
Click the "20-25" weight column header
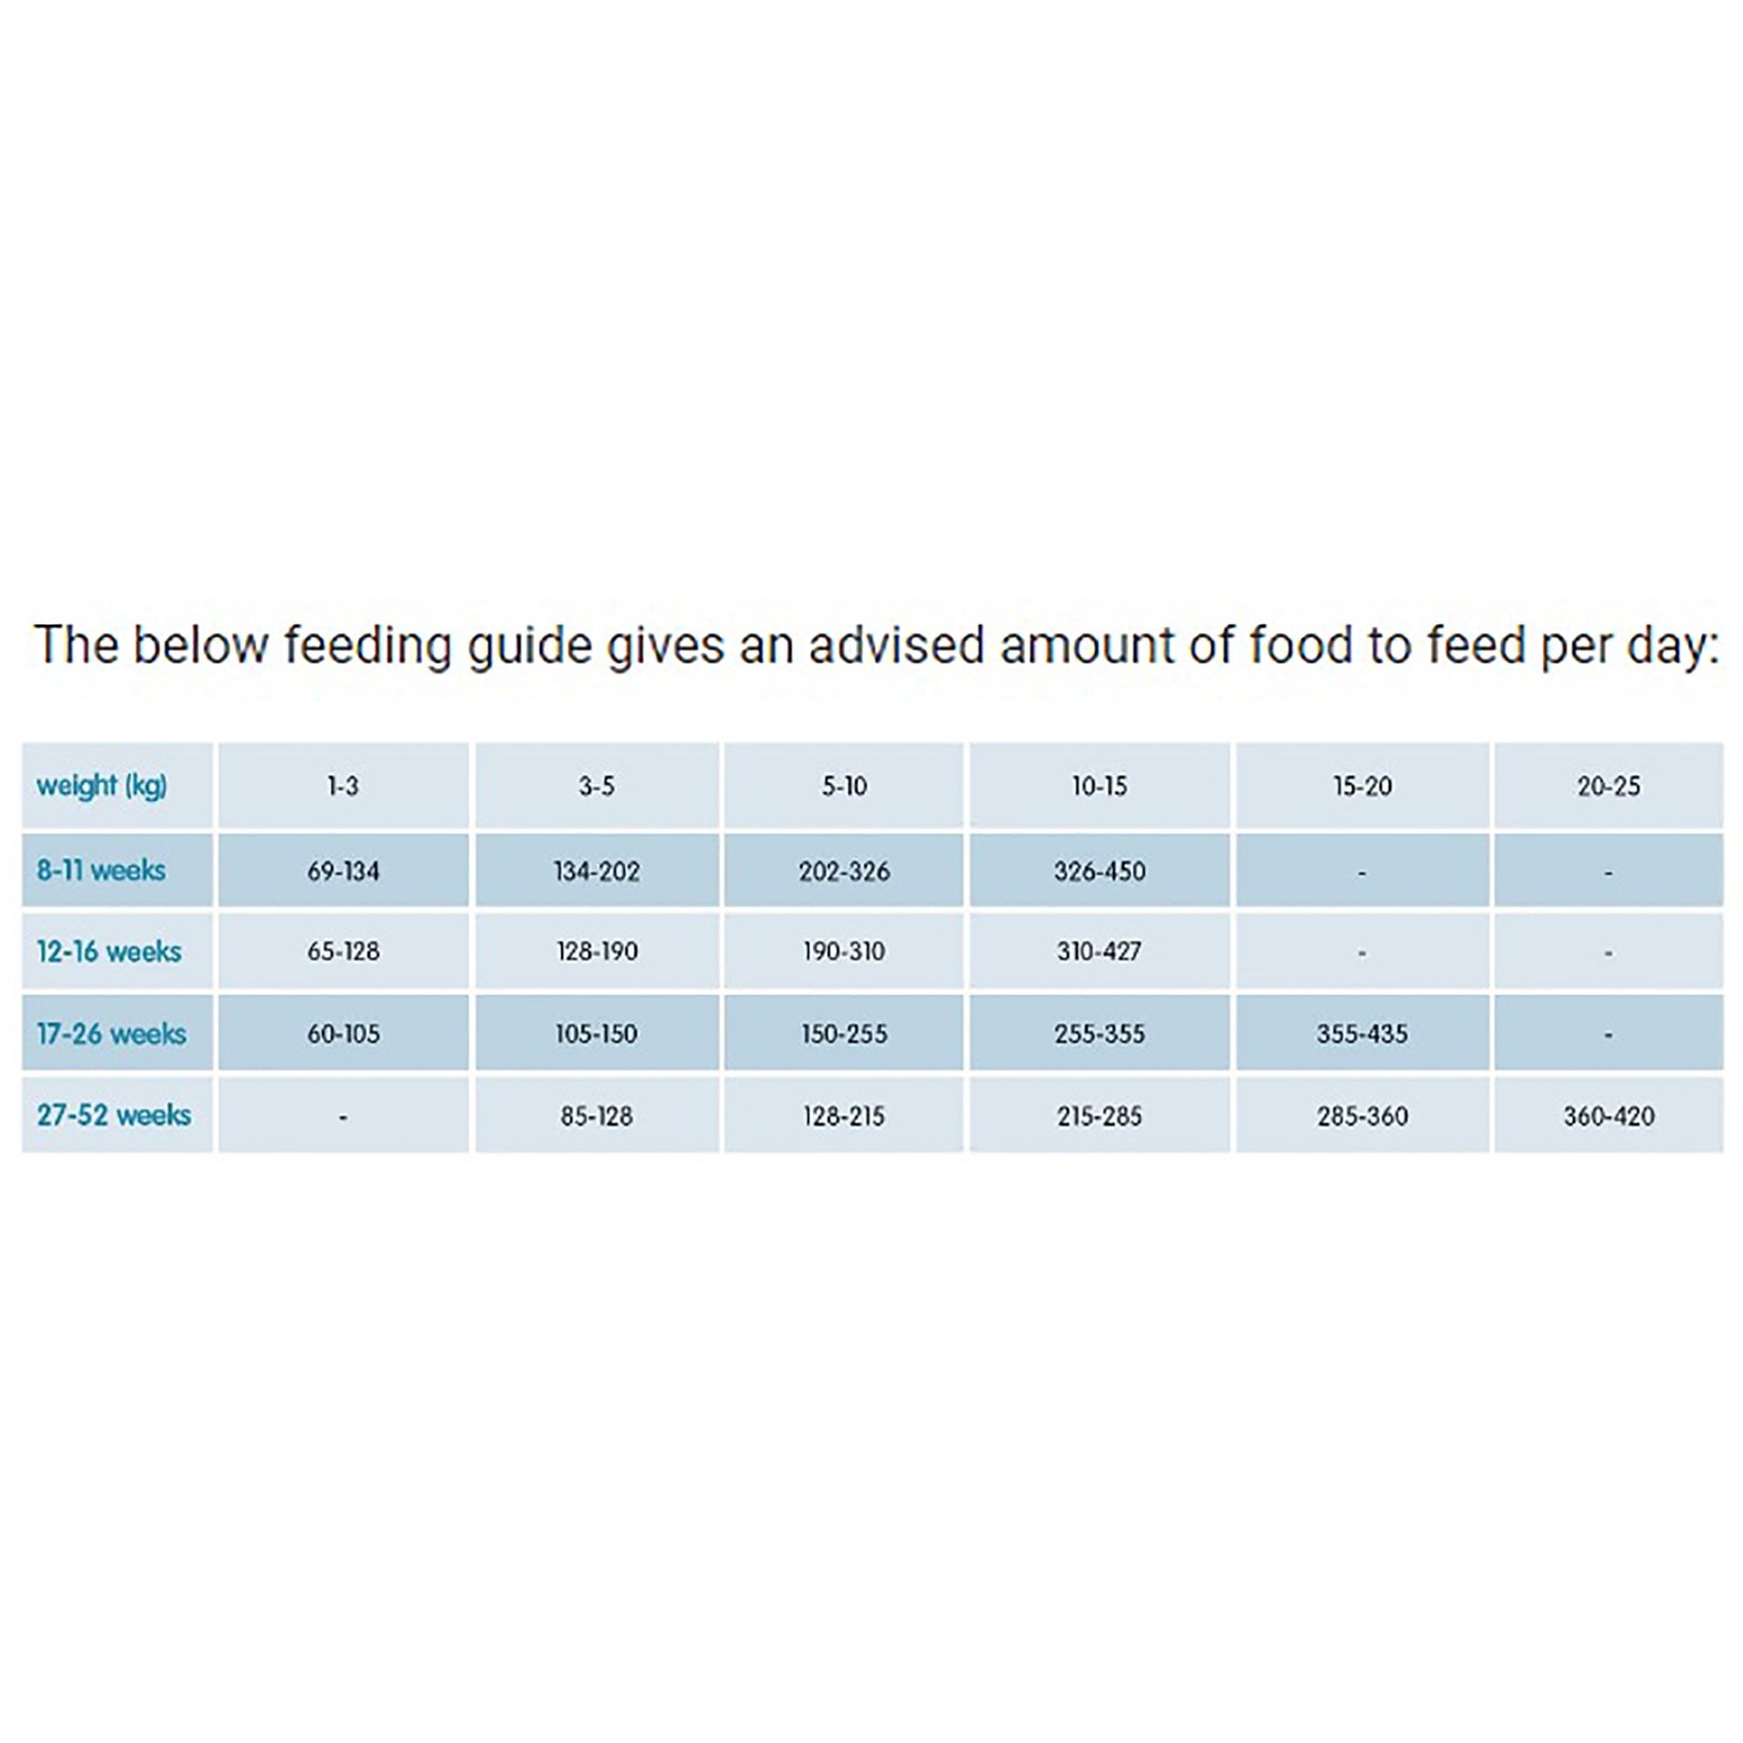pyautogui.click(x=1609, y=787)
